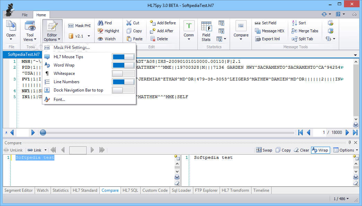Collapse the ribbon with chevron
Viewport: 362px width, 206px height.
pyautogui.click(x=354, y=14)
